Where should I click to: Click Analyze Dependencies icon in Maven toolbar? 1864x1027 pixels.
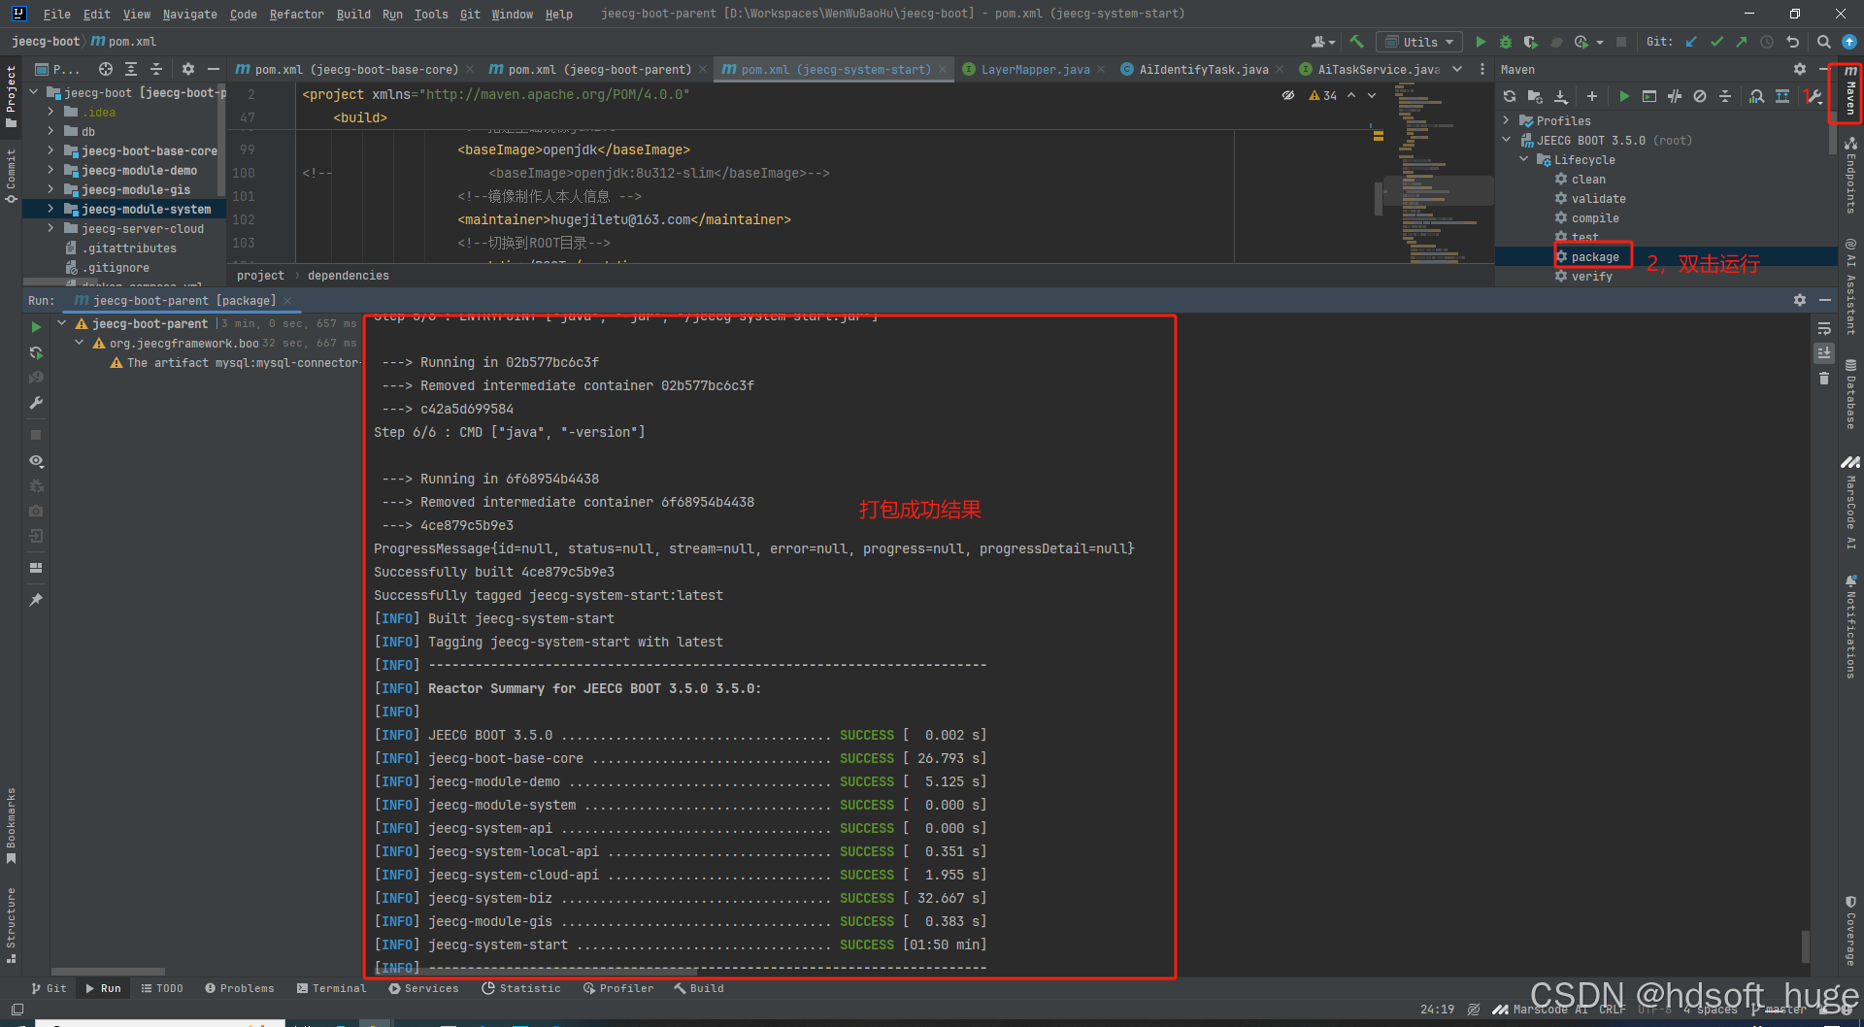point(1757,96)
